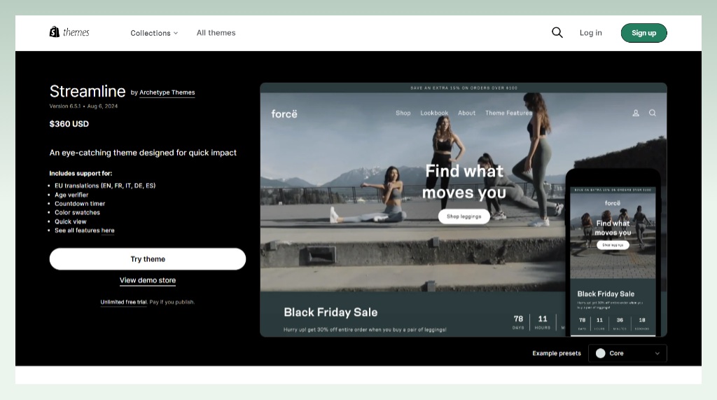
Task: Open the Core example presets dropdown
Action: point(627,353)
